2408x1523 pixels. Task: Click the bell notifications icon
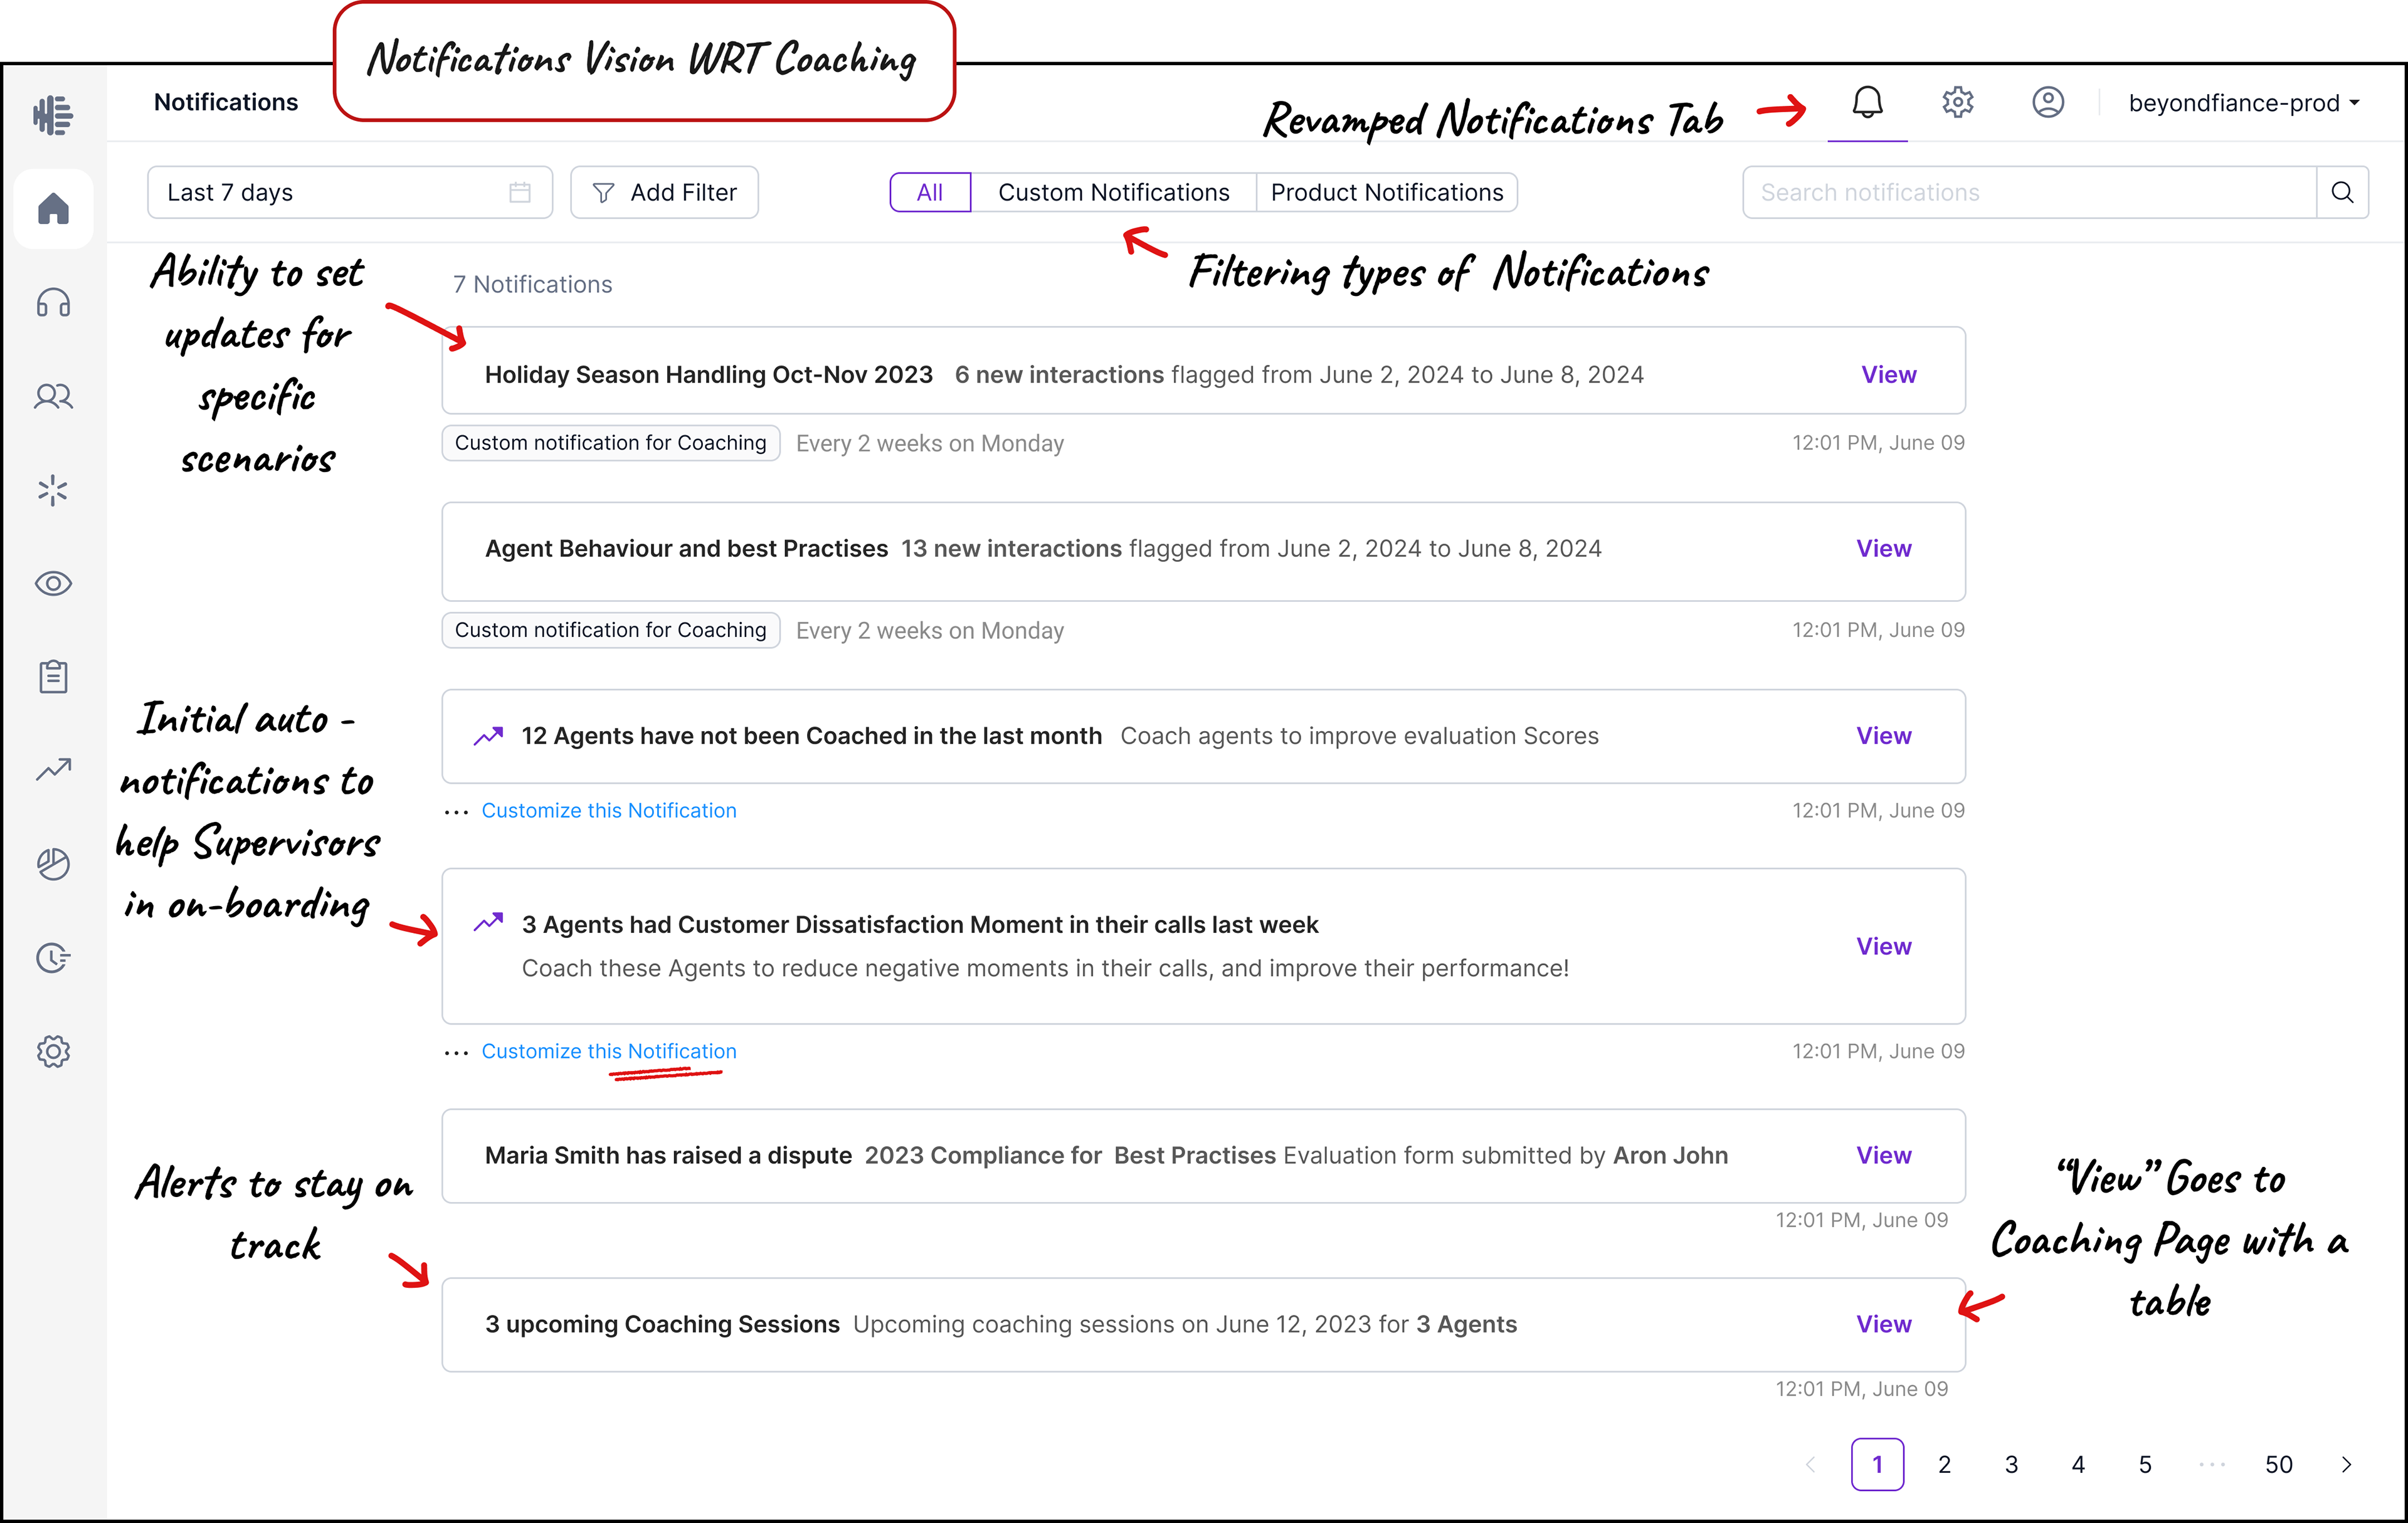point(1867,102)
